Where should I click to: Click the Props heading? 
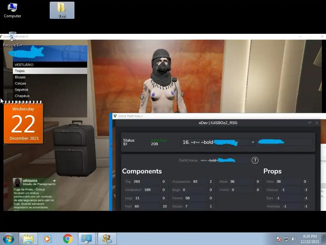click(x=273, y=171)
